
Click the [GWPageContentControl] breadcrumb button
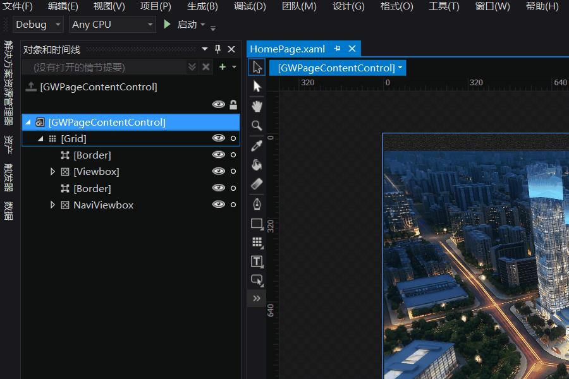click(338, 68)
